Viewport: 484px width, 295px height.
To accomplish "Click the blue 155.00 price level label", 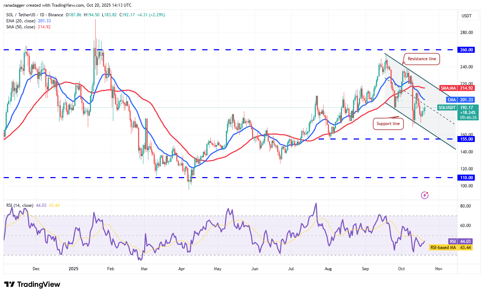I will pos(466,139).
